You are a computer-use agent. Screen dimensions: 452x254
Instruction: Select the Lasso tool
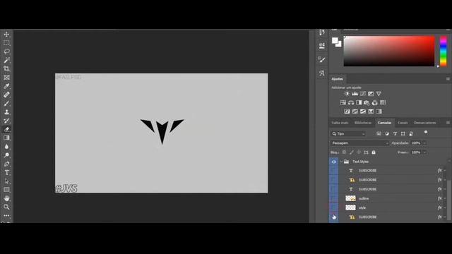[x=6, y=52]
